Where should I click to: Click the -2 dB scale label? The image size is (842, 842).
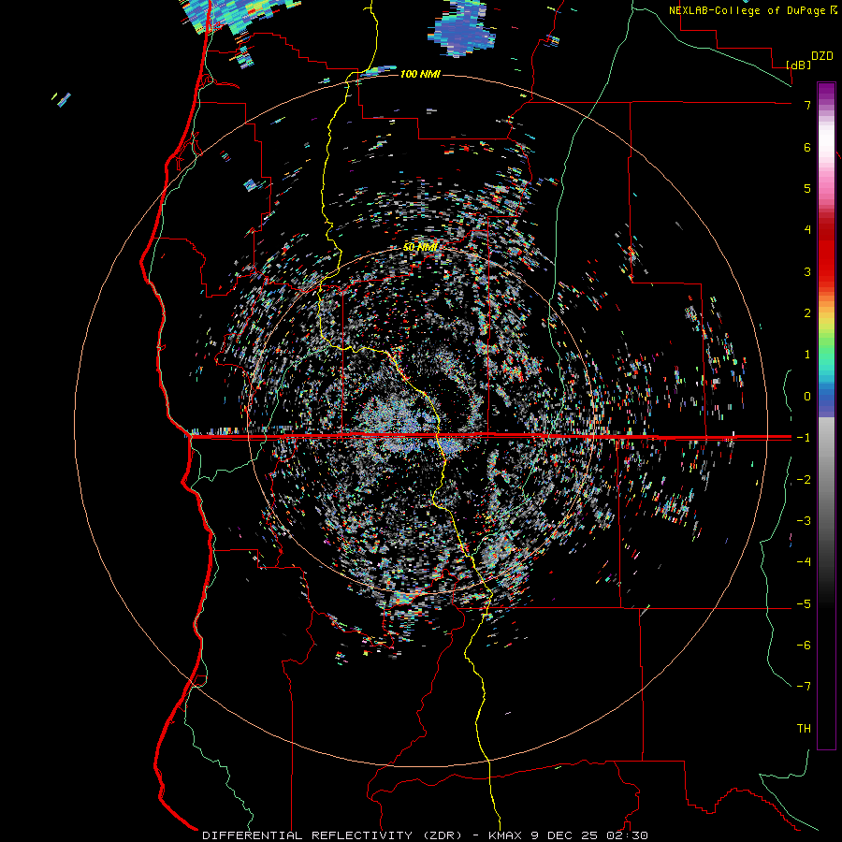point(804,480)
